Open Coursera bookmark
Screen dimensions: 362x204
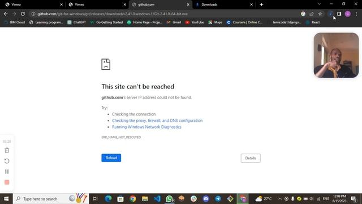(x=244, y=22)
